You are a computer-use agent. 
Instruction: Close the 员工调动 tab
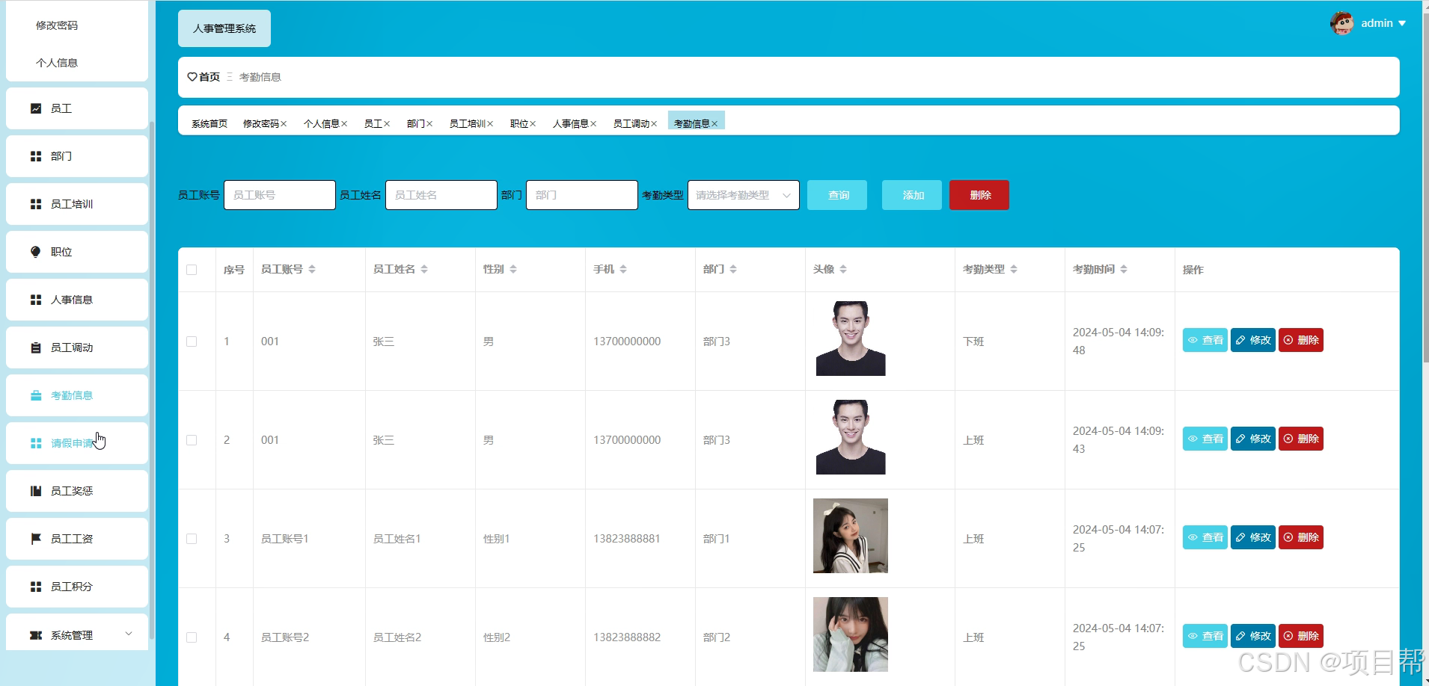click(654, 124)
